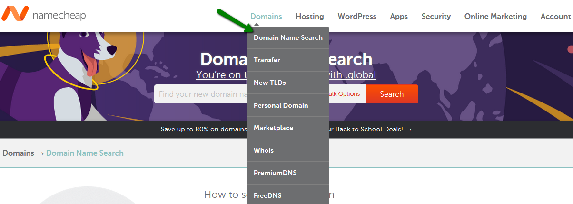This screenshot has height=204, width=573.
Task: Choose FreeDNS in the dropdown
Action: click(288, 195)
